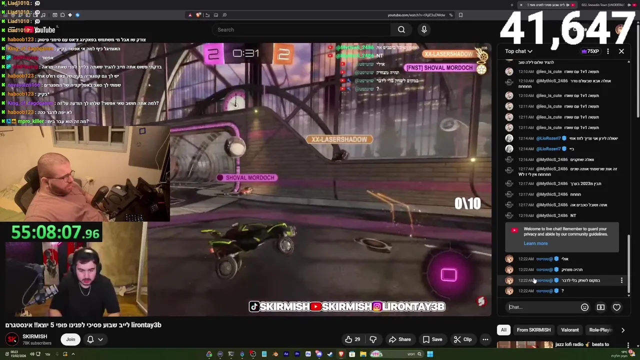
Task: Open emoji picker in chat box
Action: pos(584,307)
